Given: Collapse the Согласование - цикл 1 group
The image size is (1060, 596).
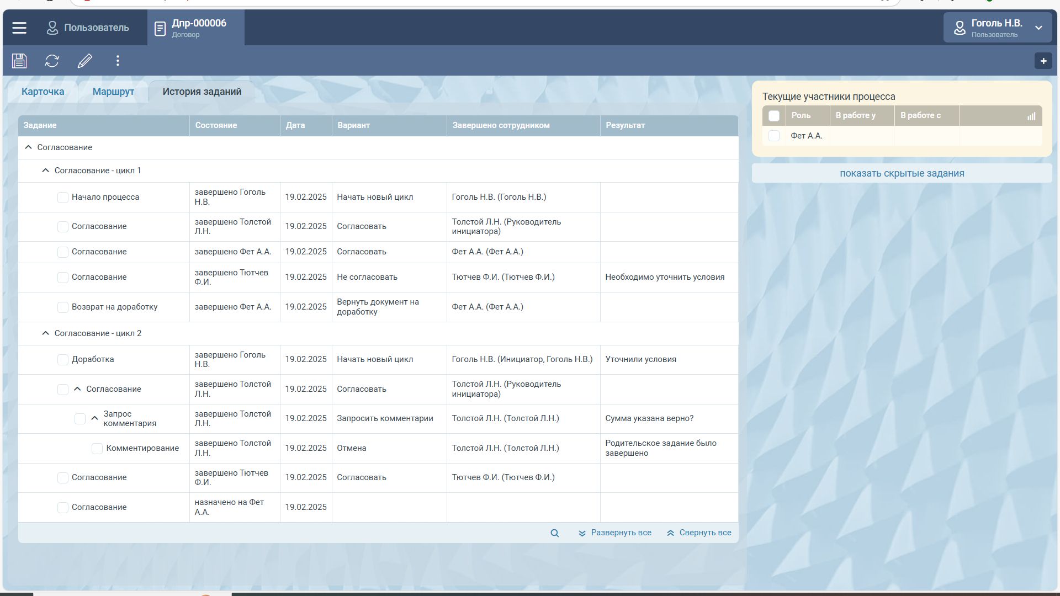Looking at the screenshot, I should click(46, 171).
